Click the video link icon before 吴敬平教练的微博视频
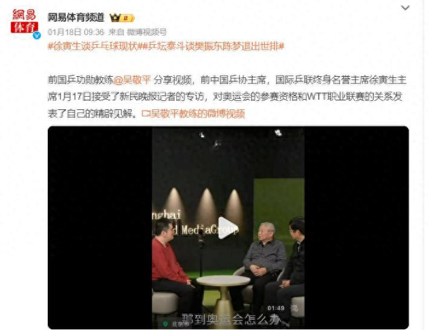The height and width of the screenshot is (330, 428). [145, 114]
